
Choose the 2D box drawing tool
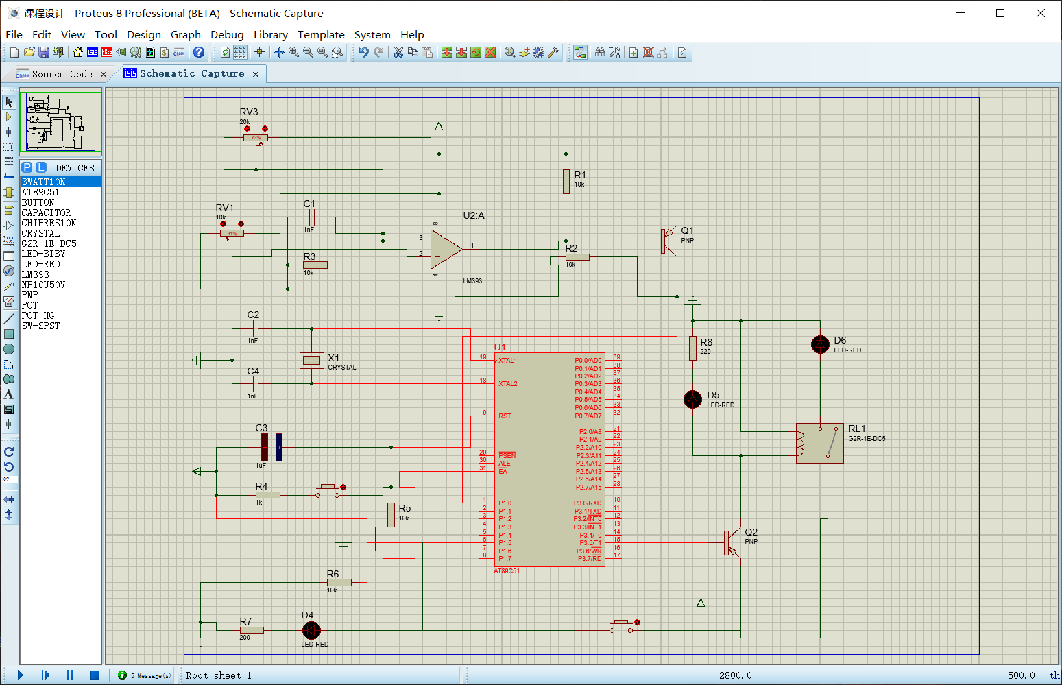[x=9, y=334]
